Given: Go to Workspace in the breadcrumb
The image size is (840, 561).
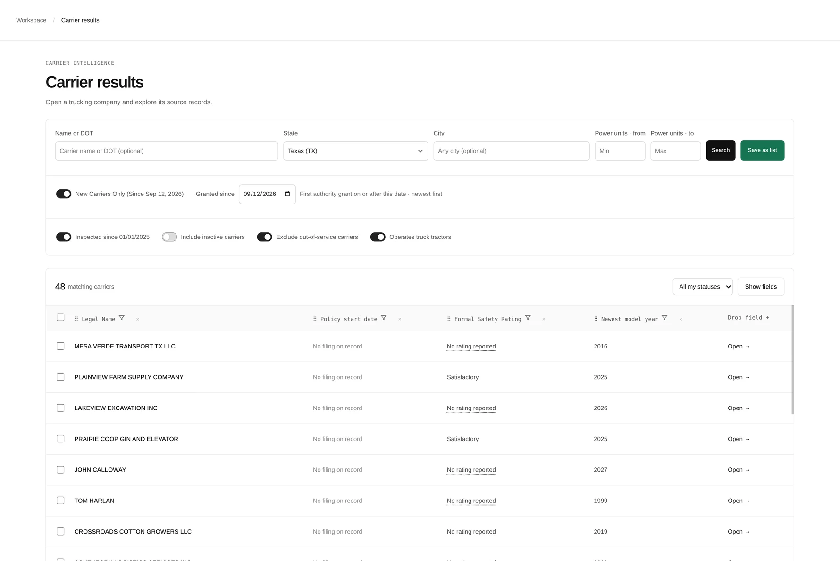Looking at the screenshot, I should 31,20.
